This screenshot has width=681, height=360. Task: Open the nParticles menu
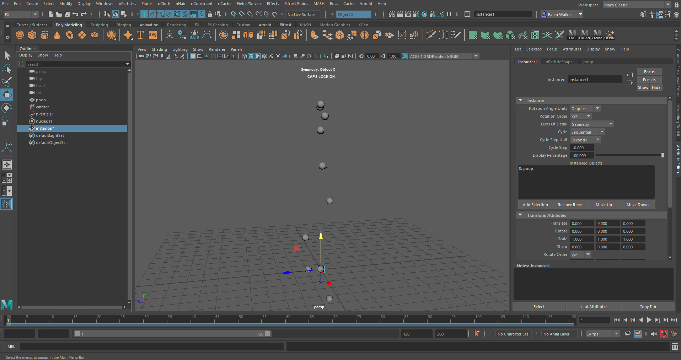[127, 4]
